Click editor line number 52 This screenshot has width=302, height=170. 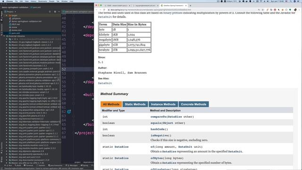click(64, 69)
